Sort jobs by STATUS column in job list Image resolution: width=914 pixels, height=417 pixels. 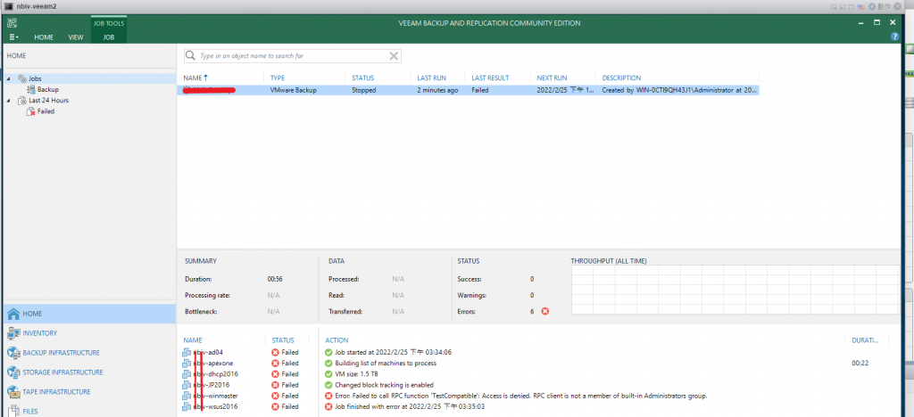tap(362, 78)
